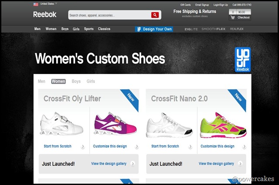Switch to the Men custom shoes tab

coord(41,81)
